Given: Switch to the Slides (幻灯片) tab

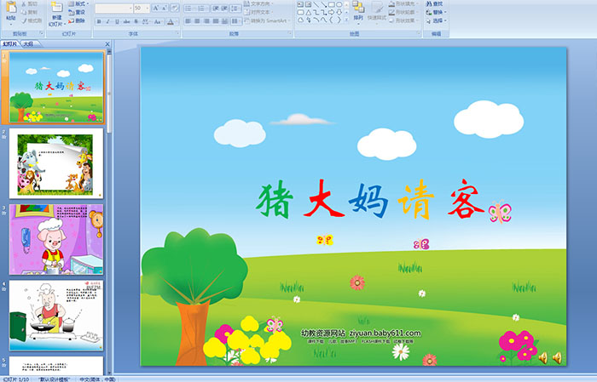Looking at the screenshot, I should [10, 43].
